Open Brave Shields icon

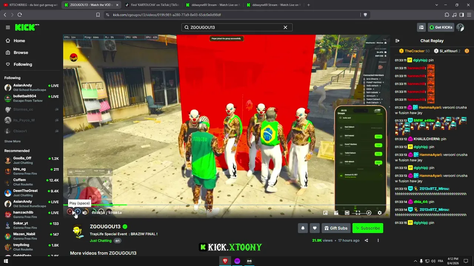coord(365,15)
